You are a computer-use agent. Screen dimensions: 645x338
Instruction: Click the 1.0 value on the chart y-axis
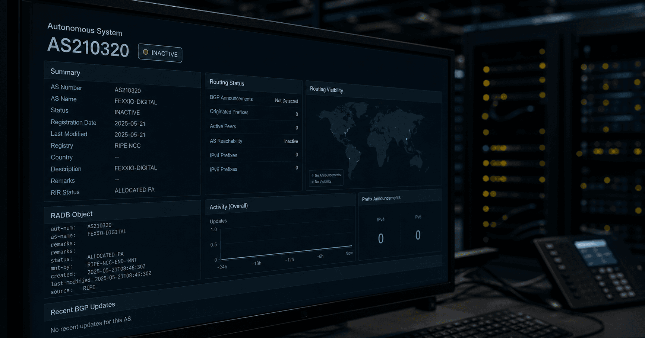pos(214,229)
